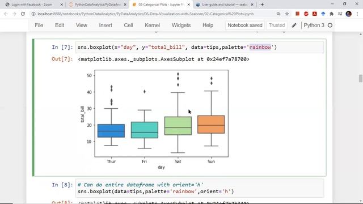Minimize the browser window

(x=332, y=4)
